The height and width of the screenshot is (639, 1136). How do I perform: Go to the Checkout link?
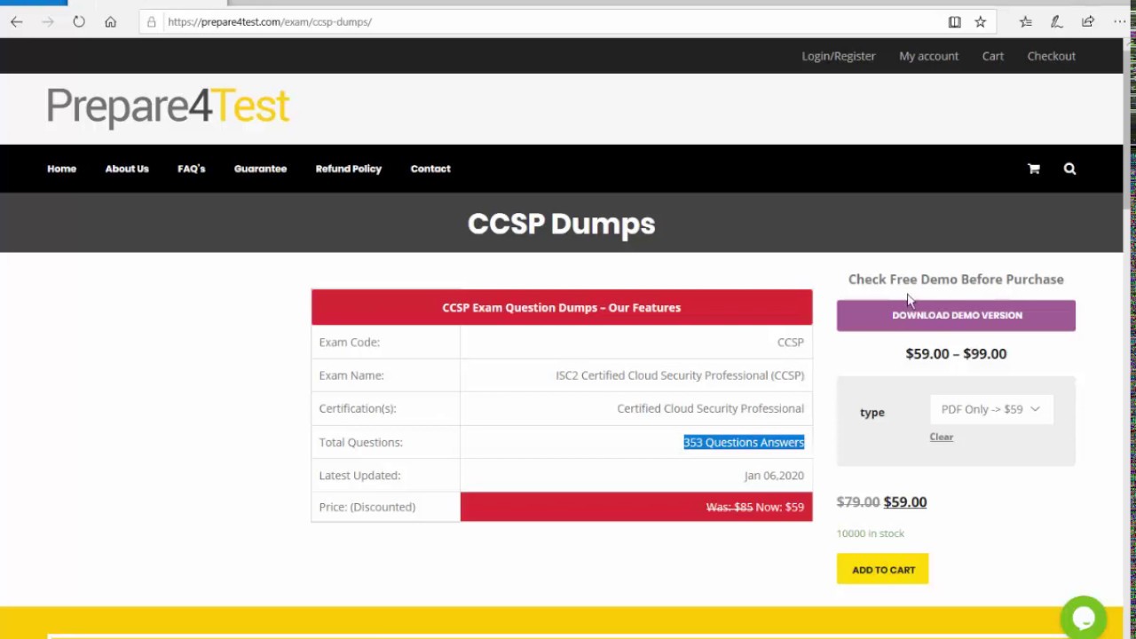click(1051, 56)
